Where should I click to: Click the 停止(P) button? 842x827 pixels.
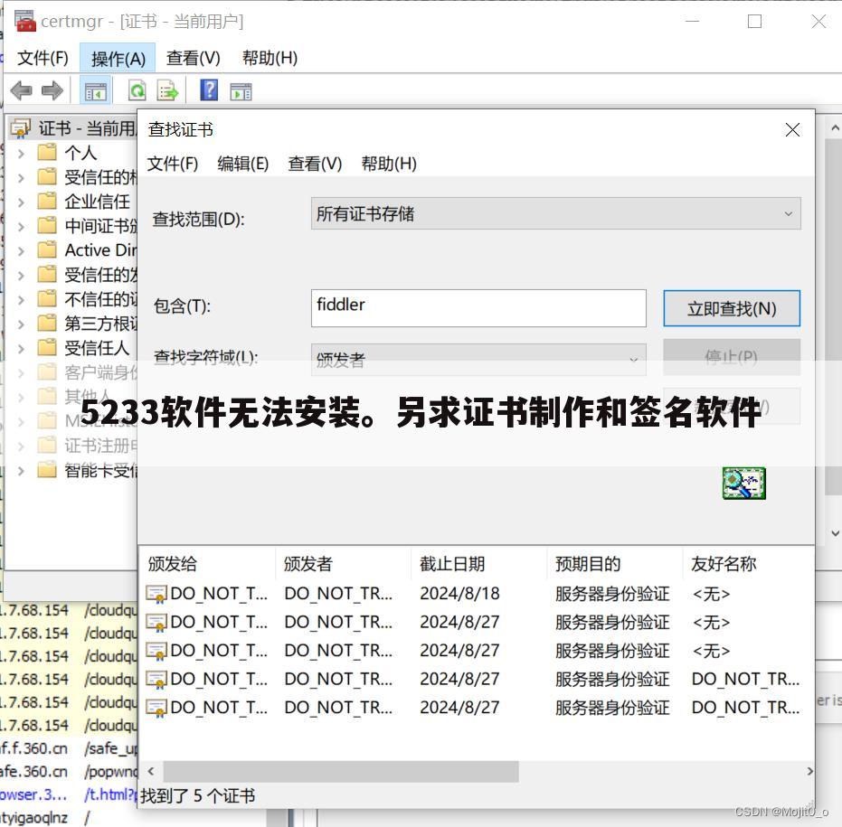pyautogui.click(x=732, y=357)
